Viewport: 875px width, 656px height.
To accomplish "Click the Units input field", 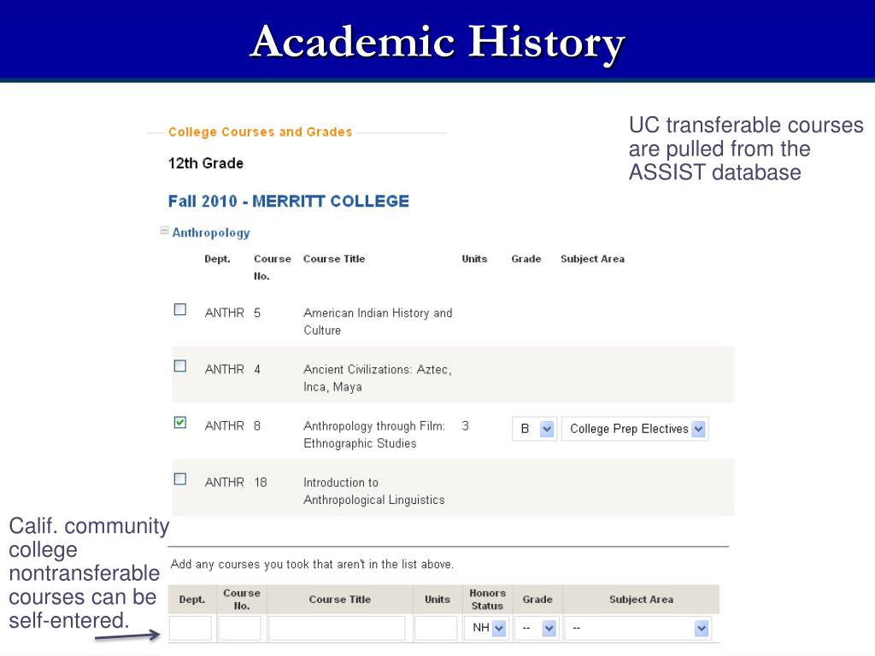I will (436, 628).
